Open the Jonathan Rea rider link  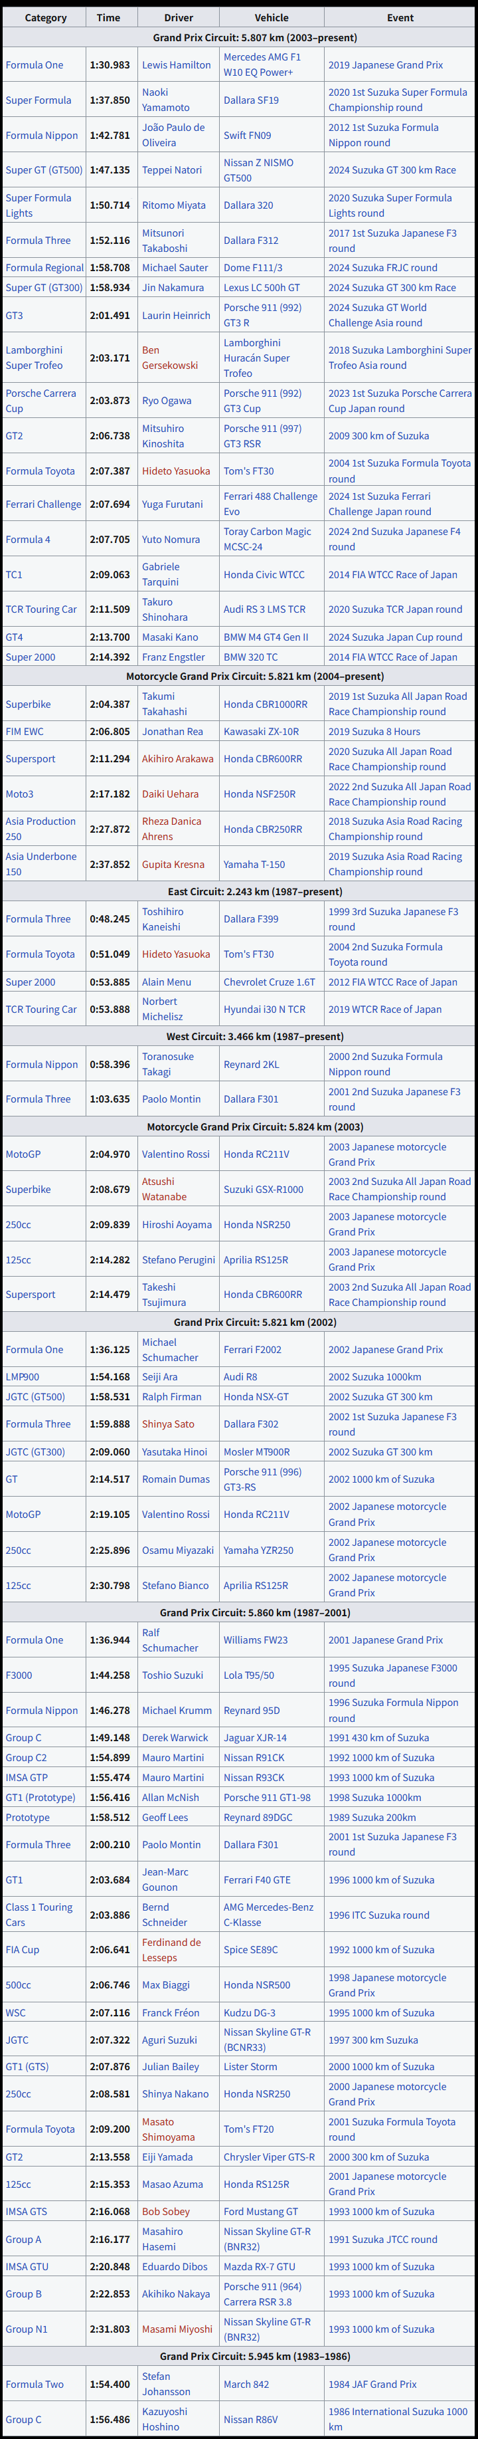(172, 732)
